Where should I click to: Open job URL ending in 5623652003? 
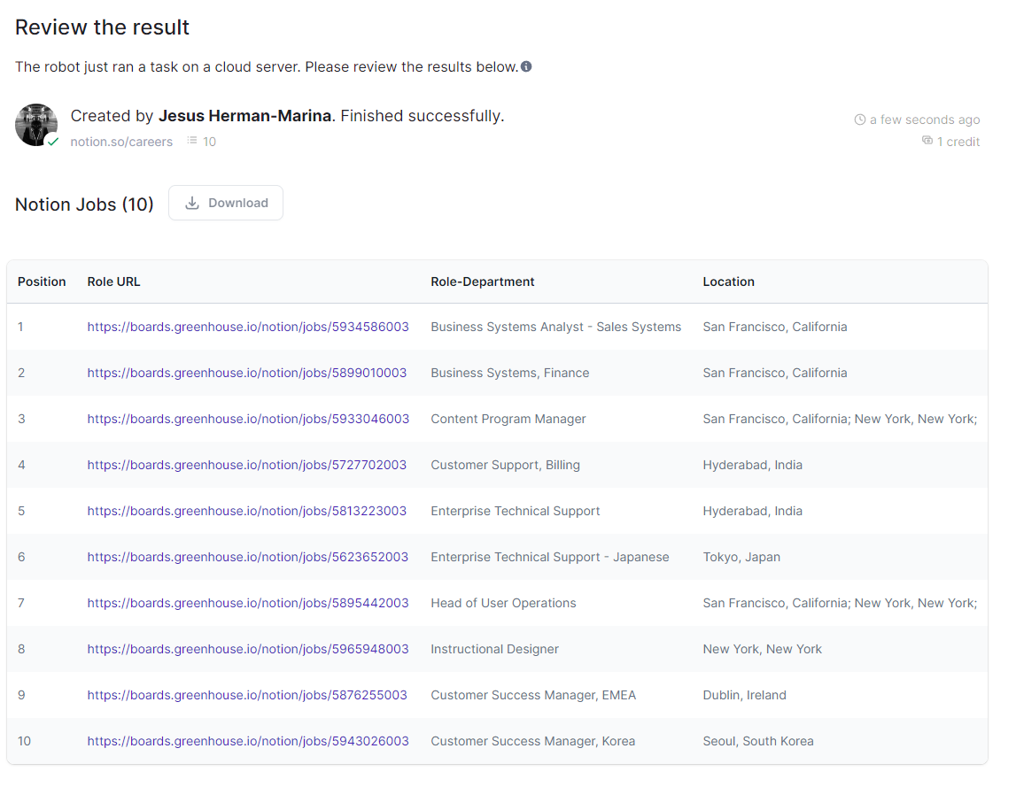tap(248, 557)
